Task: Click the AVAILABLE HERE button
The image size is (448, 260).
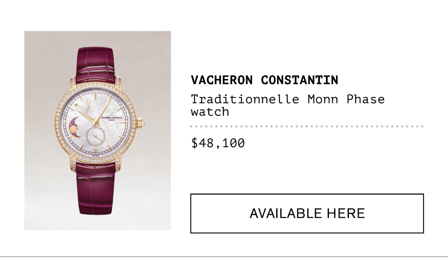Action: [307, 213]
